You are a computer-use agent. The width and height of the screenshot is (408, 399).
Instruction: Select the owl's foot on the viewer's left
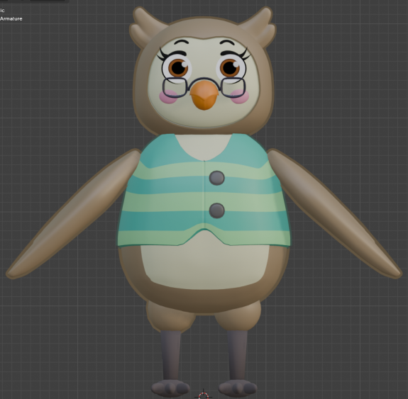point(170,388)
